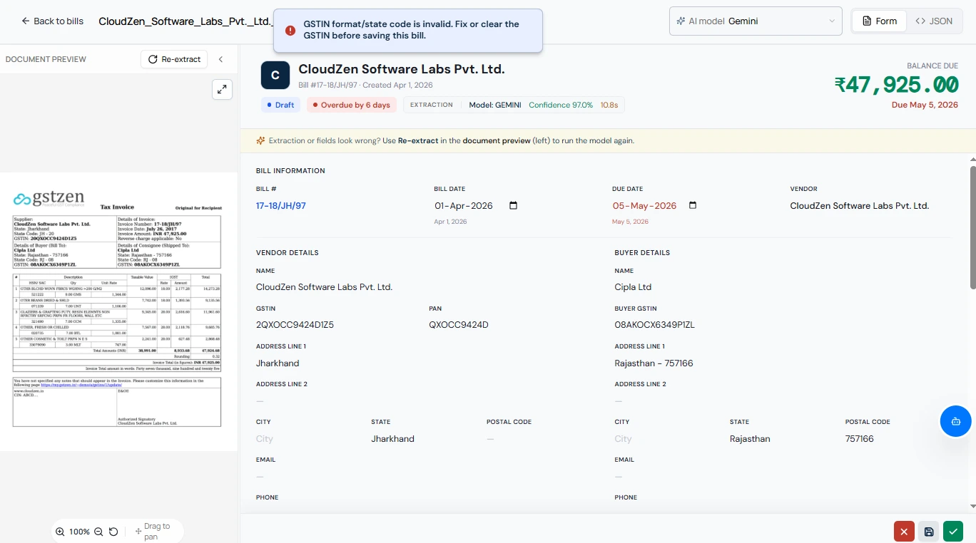976x543 pixels.
Task: Click vendor email field
Action: click(260, 477)
